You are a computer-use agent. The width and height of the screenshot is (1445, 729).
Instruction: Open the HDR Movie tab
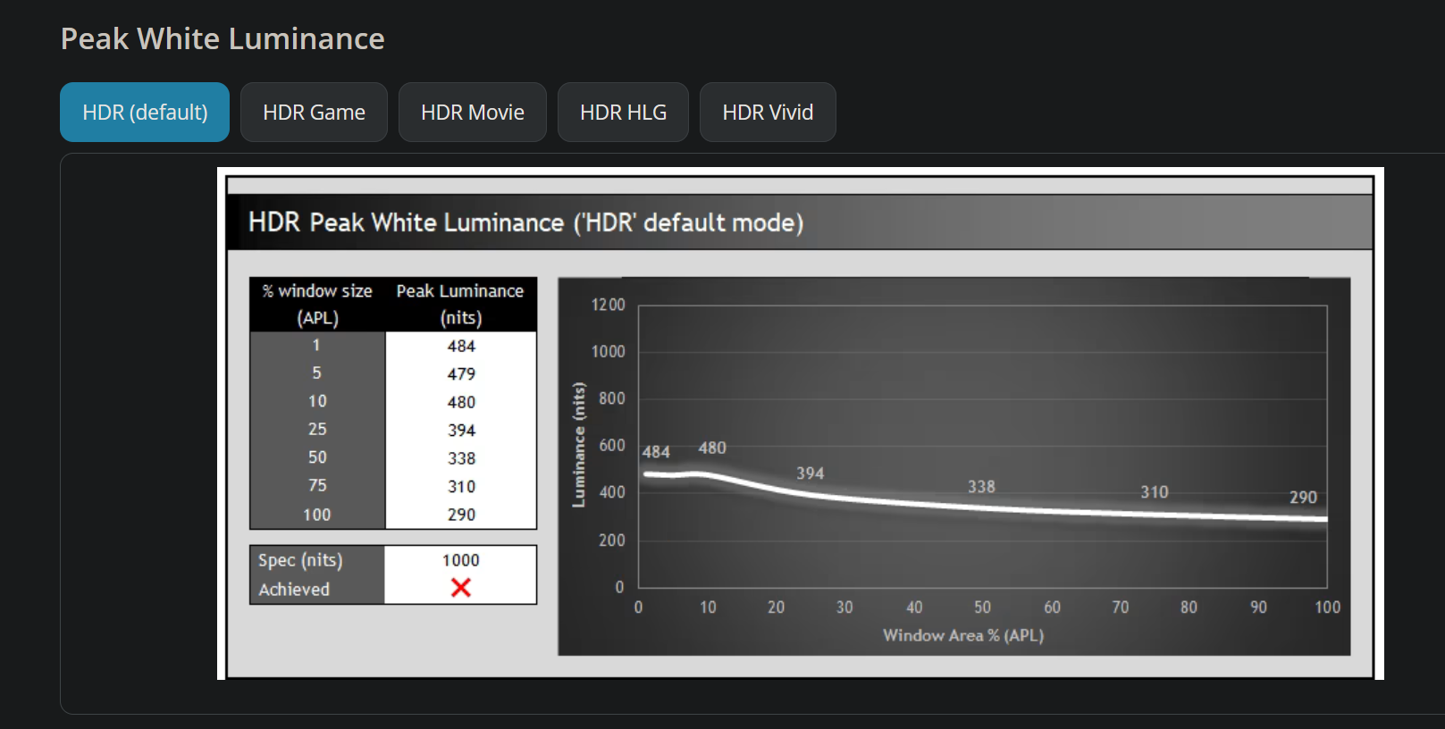472,113
